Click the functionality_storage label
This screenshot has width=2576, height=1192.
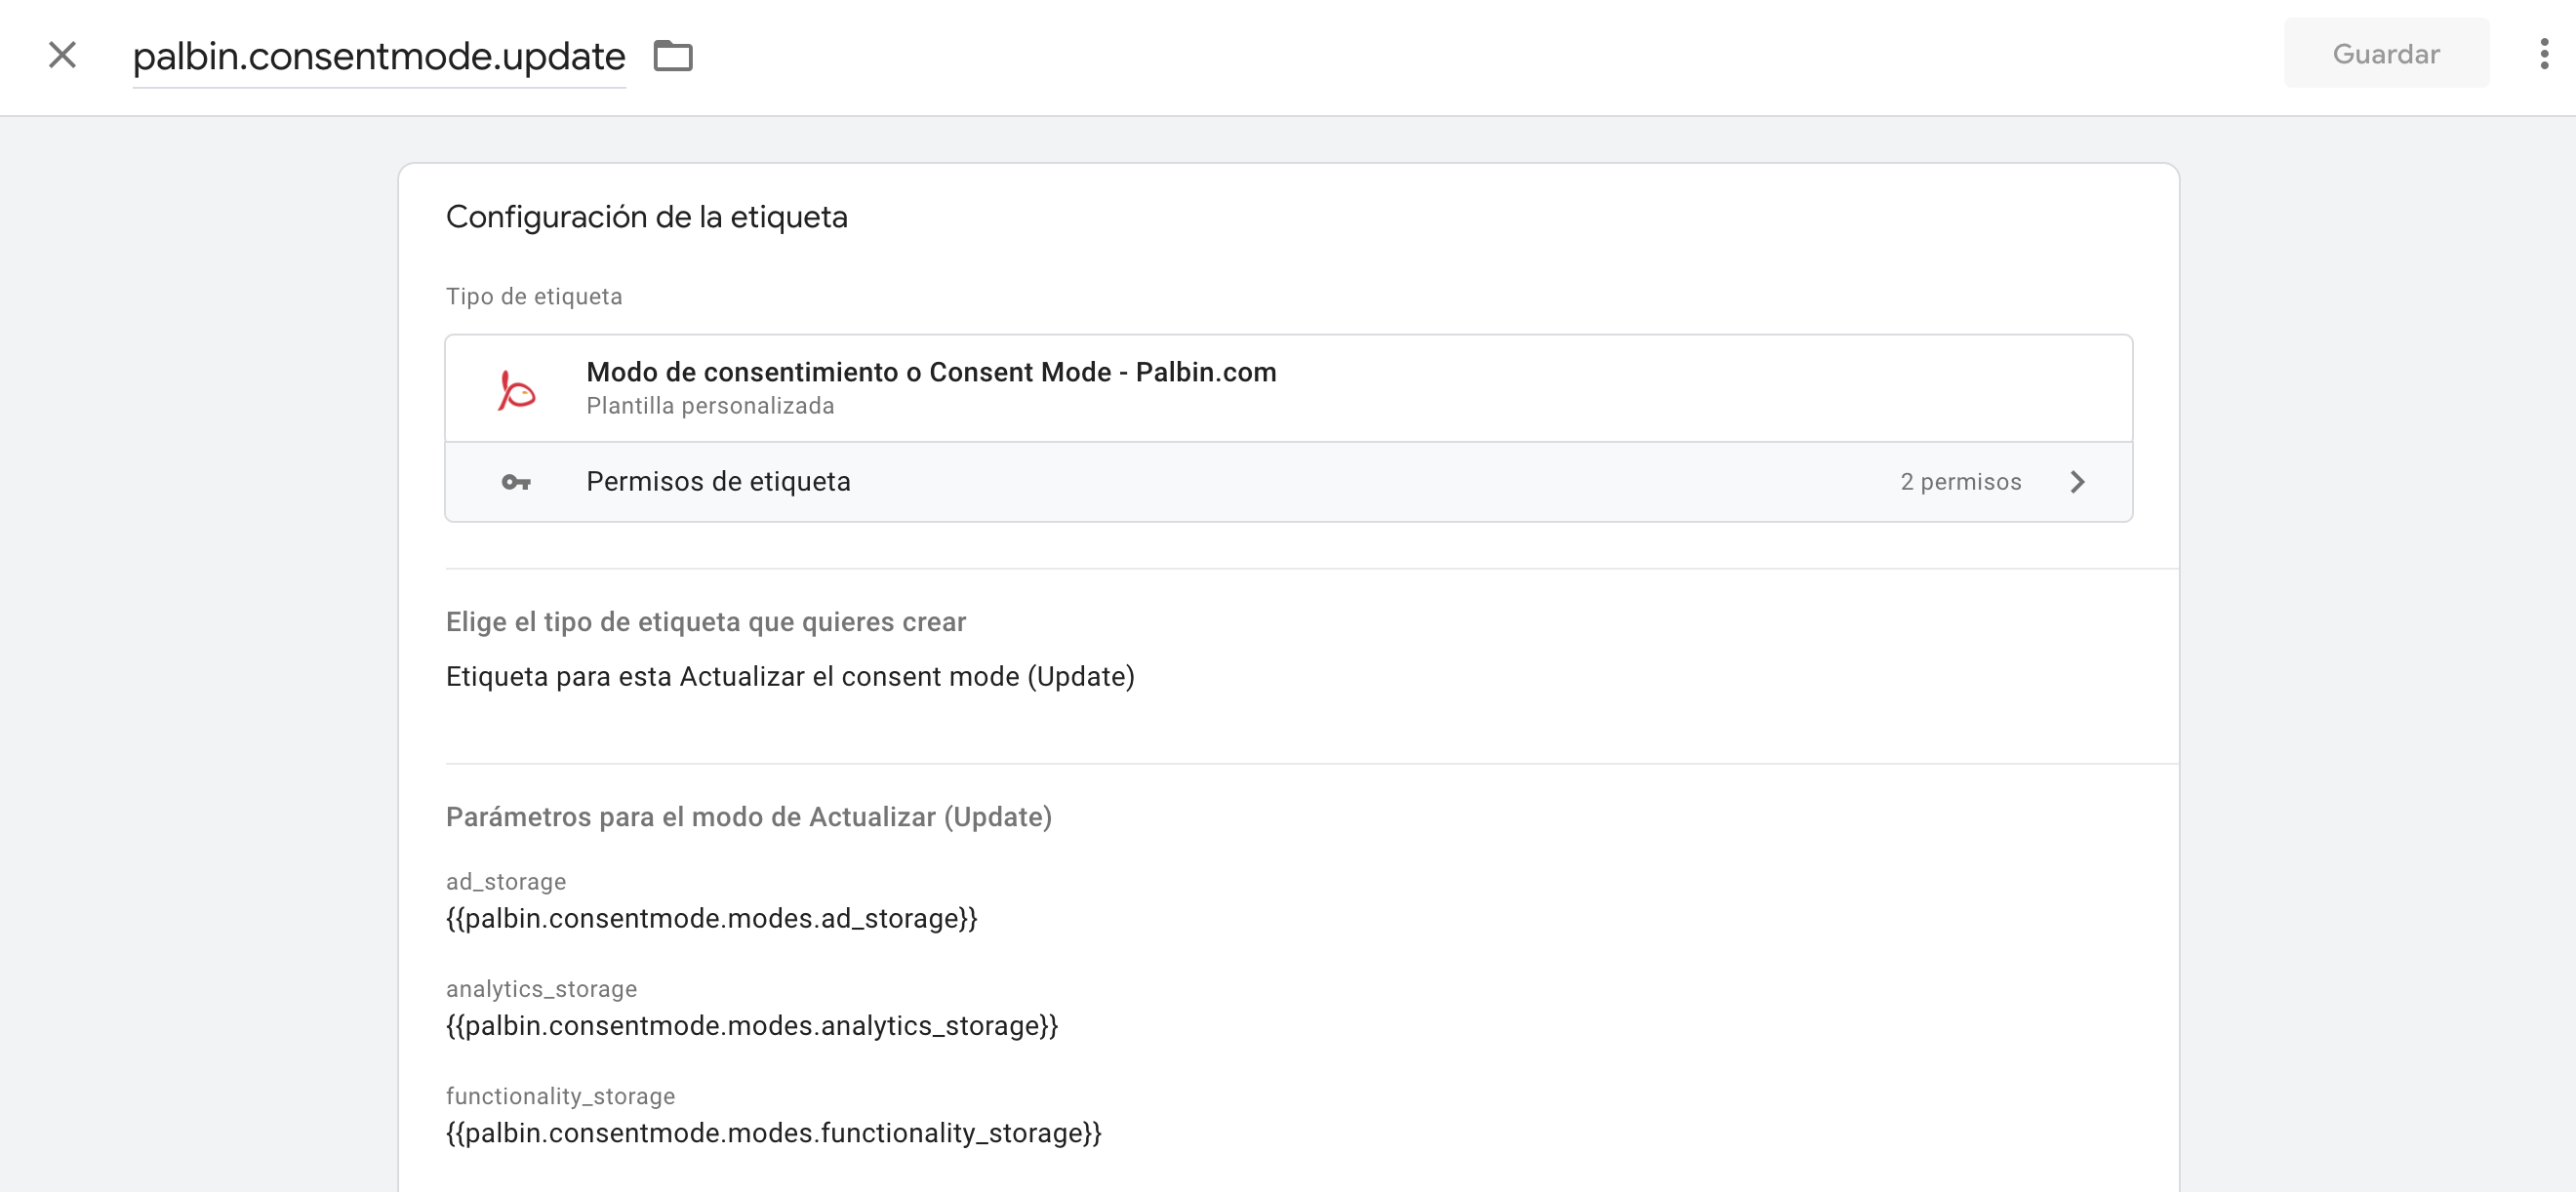click(x=560, y=1096)
